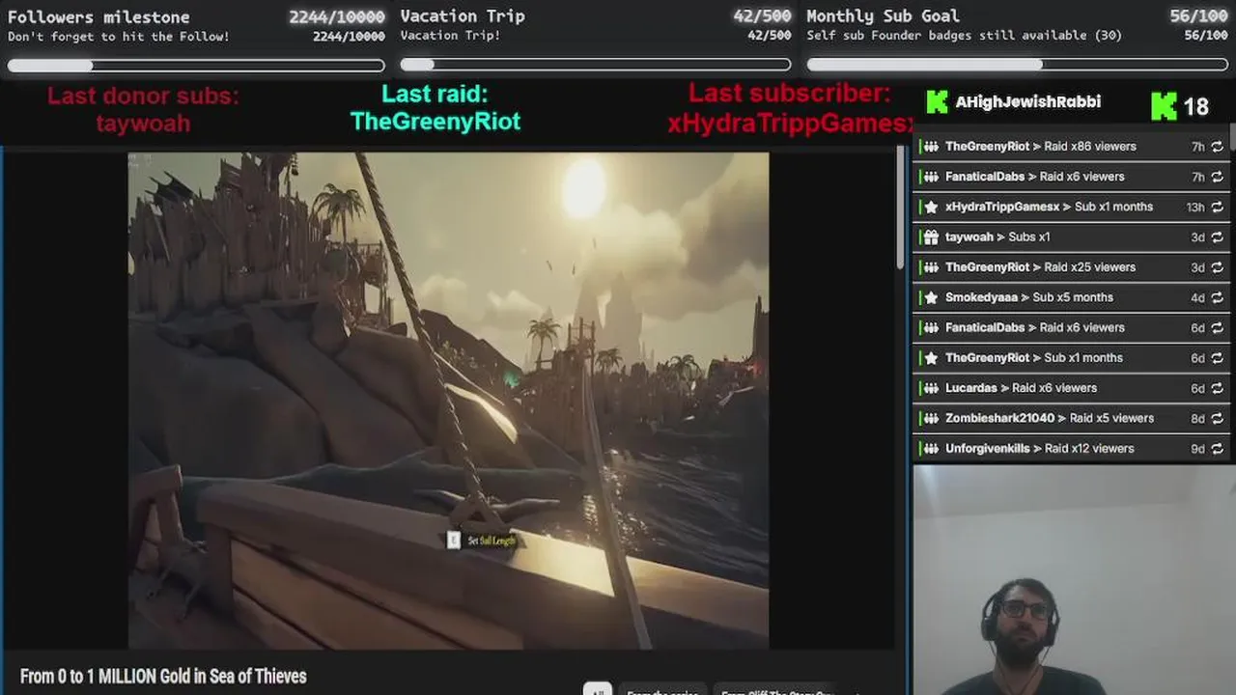Click the Don't forget to hit the Follow text
This screenshot has width=1236, height=695.
pyautogui.click(x=120, y=37)
